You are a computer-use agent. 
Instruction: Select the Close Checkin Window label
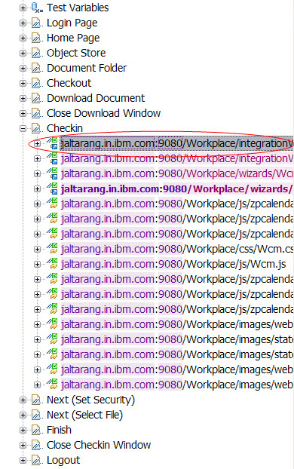point(99,445)
